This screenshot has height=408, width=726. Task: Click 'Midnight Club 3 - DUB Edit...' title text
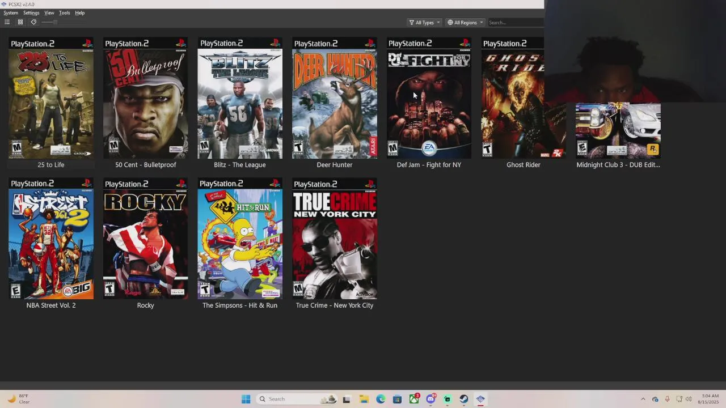pyautogui.click(x=618, y=165)
